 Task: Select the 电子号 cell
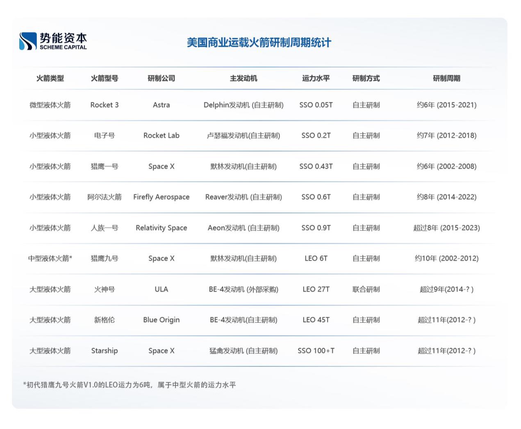[x=105, y=135]
